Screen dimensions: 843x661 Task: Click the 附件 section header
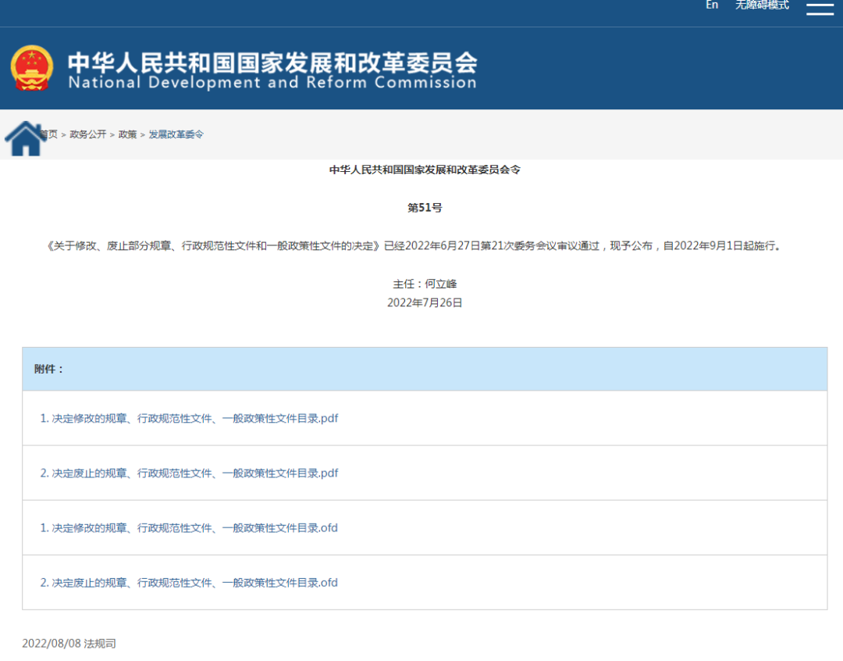(49, 369)
